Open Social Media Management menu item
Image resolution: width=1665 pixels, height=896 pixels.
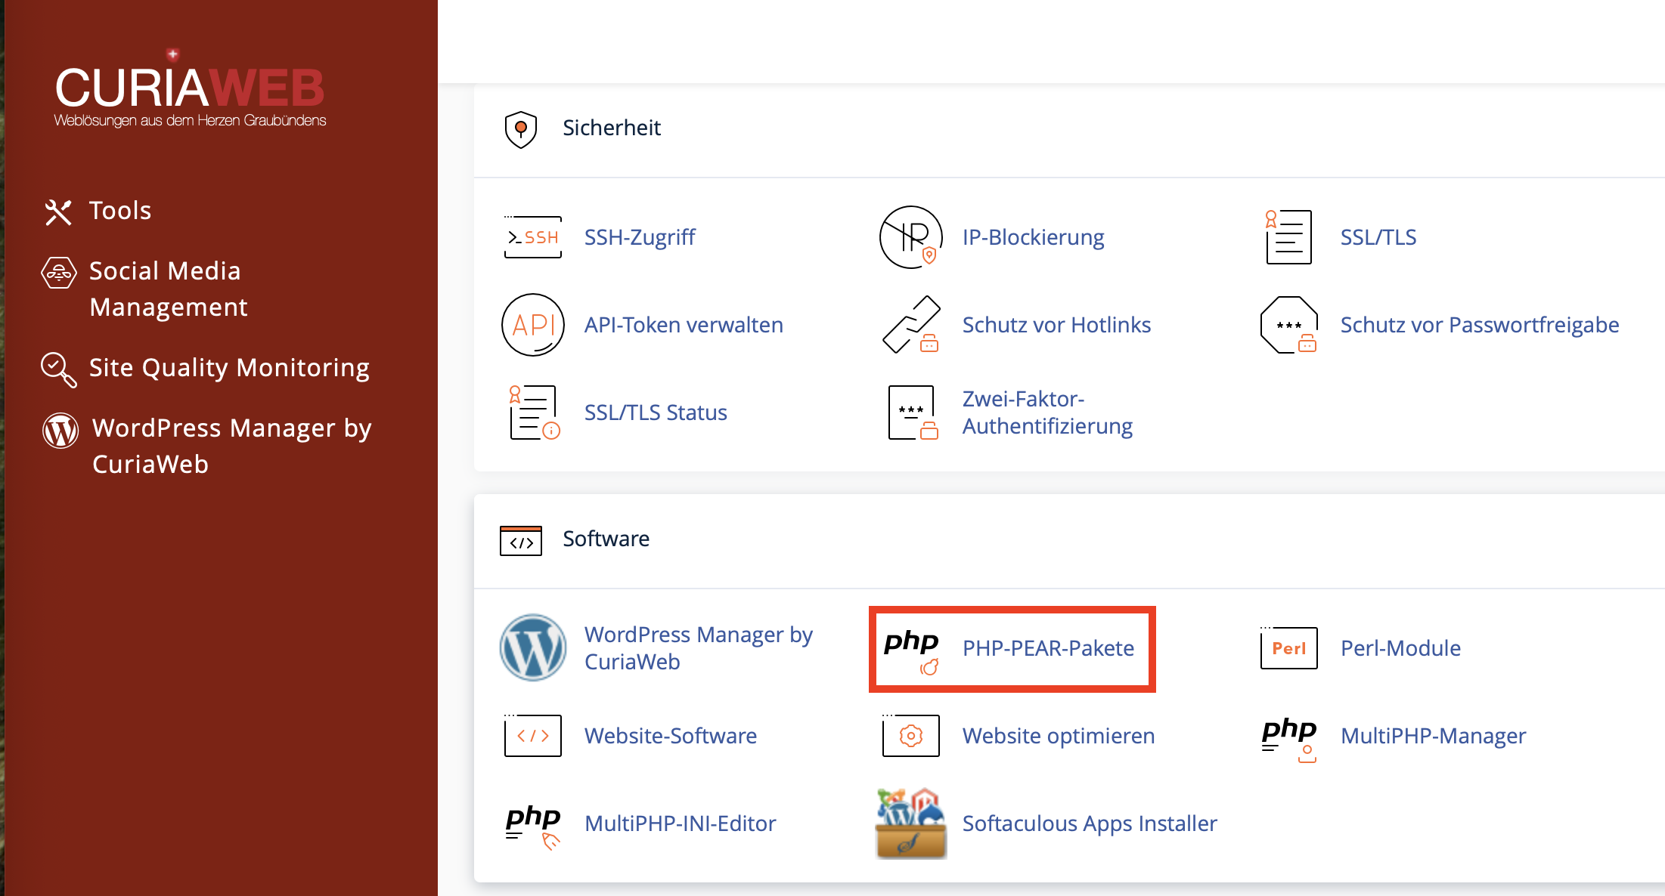(x=168, y=289)
